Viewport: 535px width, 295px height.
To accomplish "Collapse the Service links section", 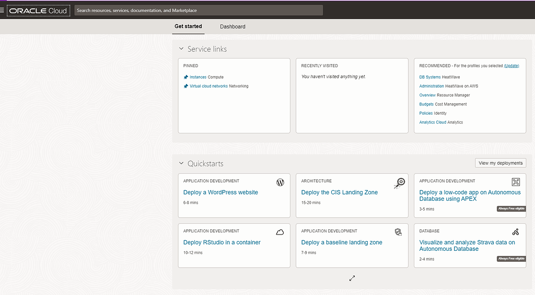I will pos(181,49).
